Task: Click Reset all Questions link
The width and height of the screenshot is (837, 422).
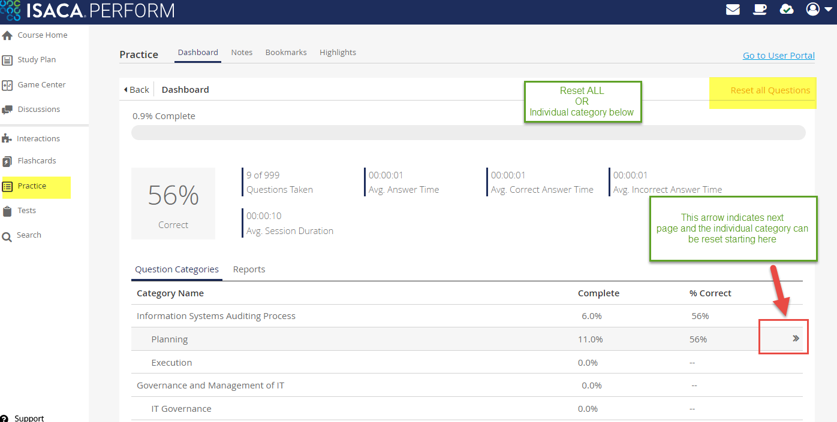Action: (x=770, y=90)
